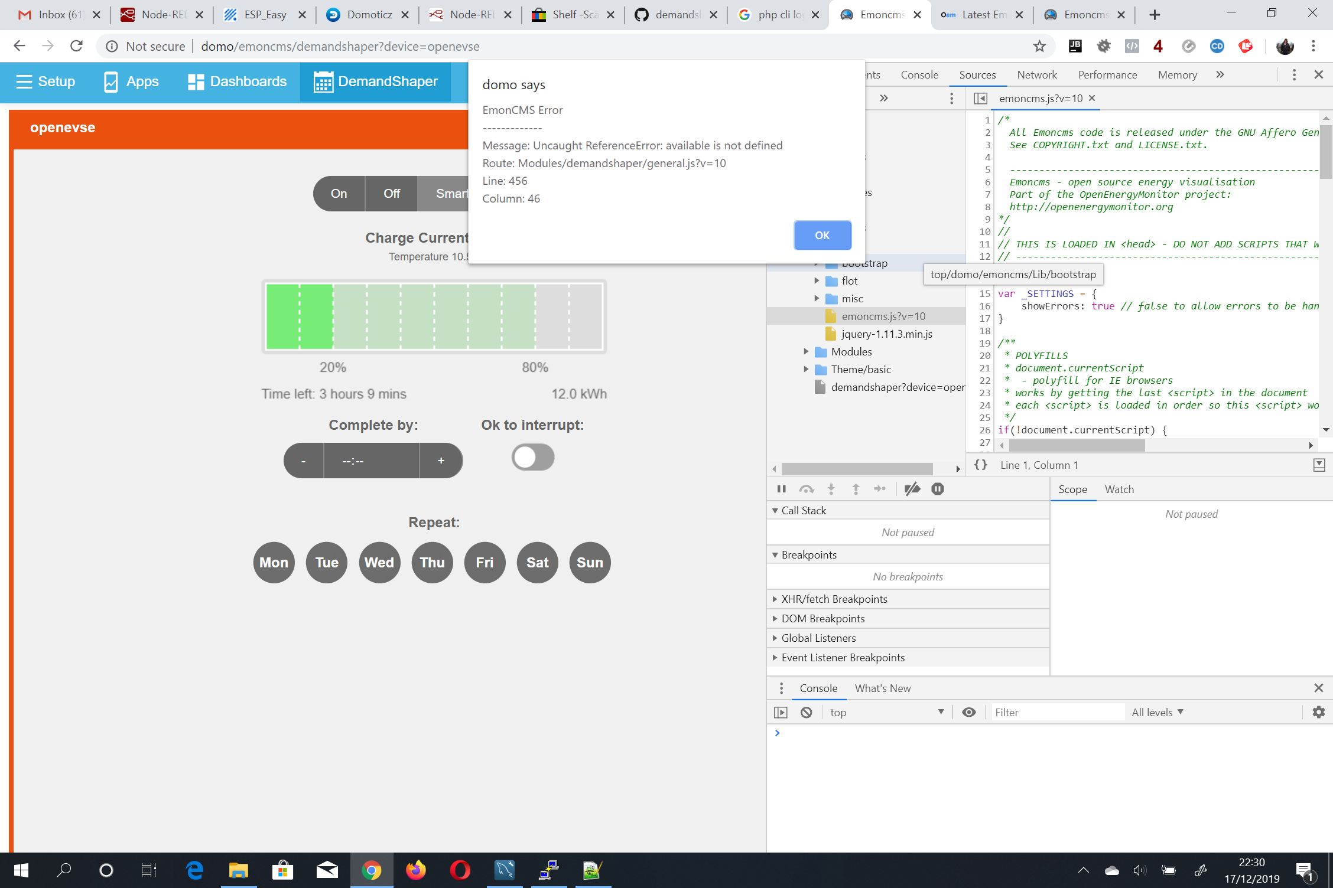Open the Performance tab in DevTools
Viewport: 1333px width, 888px height.
1107,75
